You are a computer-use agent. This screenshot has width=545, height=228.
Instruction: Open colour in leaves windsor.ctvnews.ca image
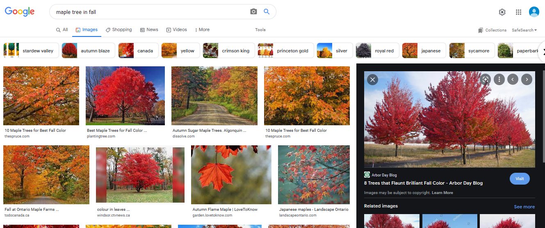140,175
